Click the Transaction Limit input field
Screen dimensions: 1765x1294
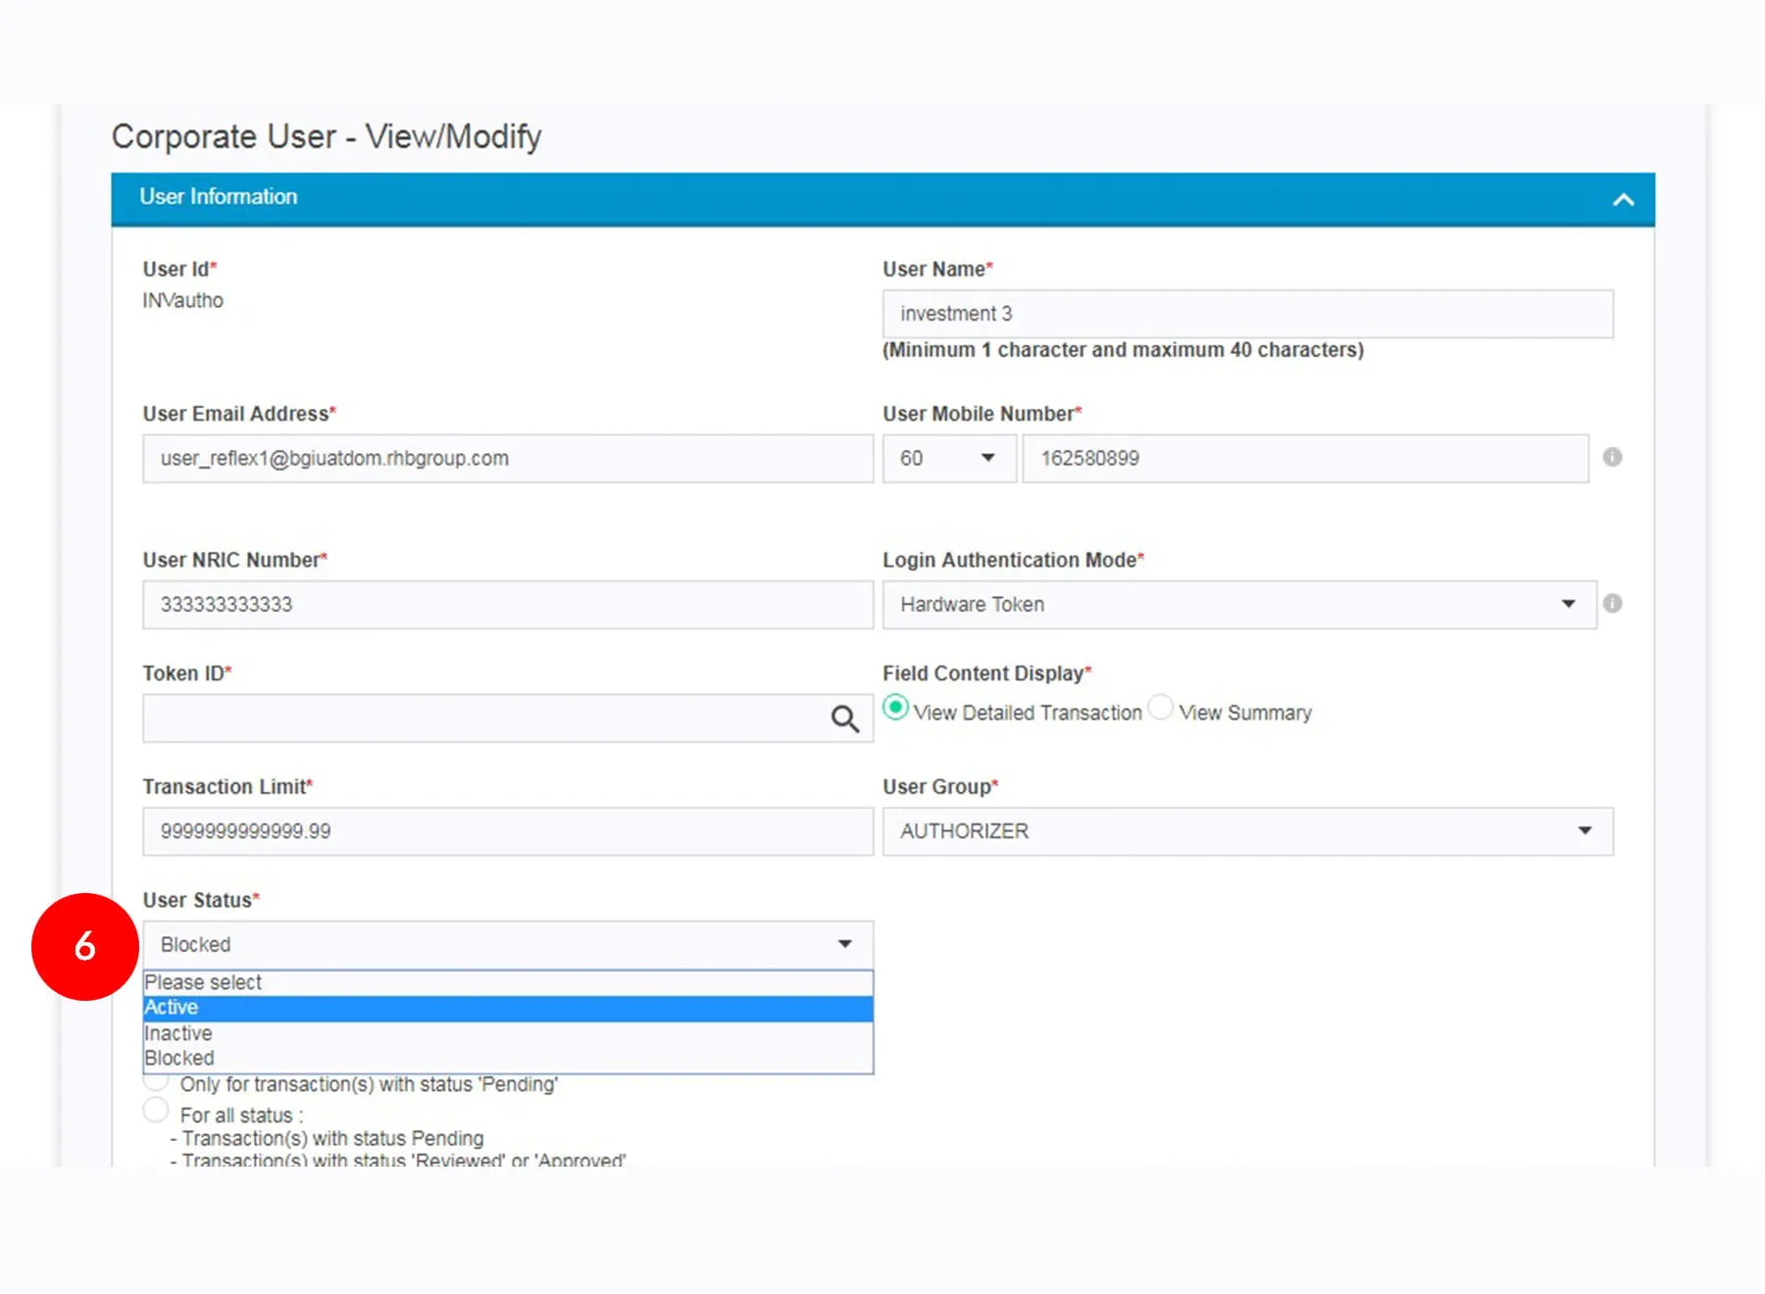click(507, 831)
